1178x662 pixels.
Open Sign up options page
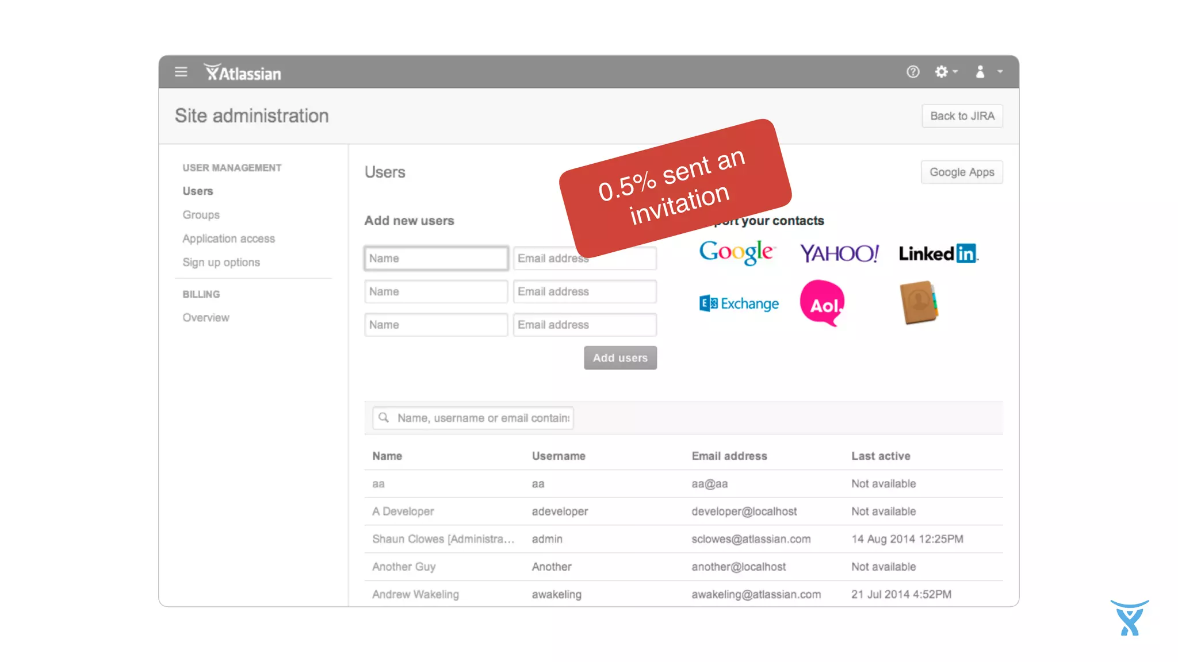[x=221, y=263]
